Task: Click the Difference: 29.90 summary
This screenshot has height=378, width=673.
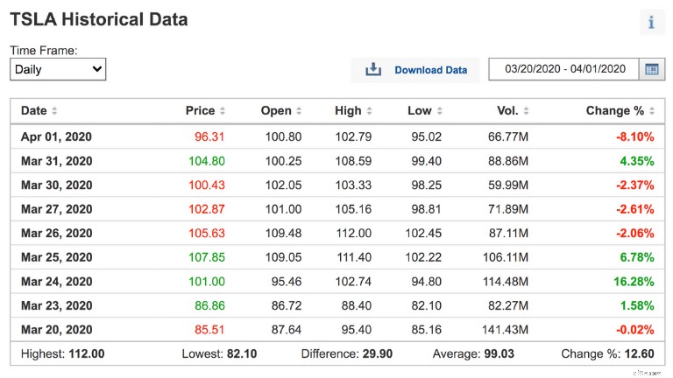Action: click(347, 354)
